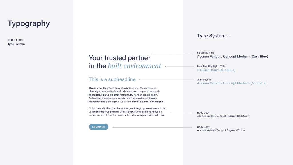Click the 'Nulla vitae elit libero' paragraph
The height and width of the screenshot is (165, 293).
click(x=127, y=112)
